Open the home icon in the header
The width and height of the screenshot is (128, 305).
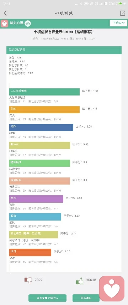tap(28, 24)
